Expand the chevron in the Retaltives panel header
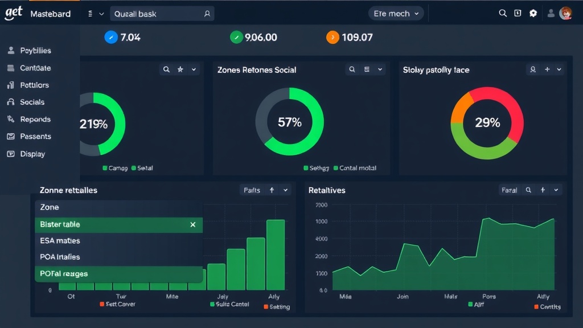583x328 pixels. [x=556, y=190]
